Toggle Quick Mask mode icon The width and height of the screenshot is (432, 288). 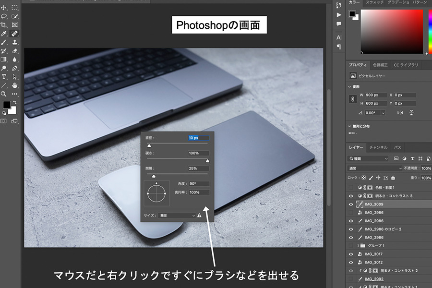3,121
